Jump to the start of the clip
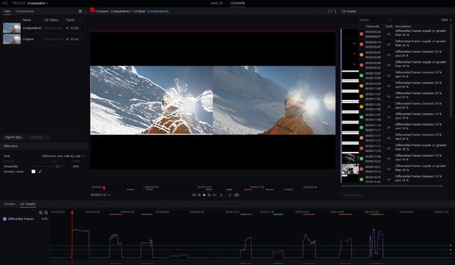This screenshot has height=265, width=455. [x=194, y=195]
